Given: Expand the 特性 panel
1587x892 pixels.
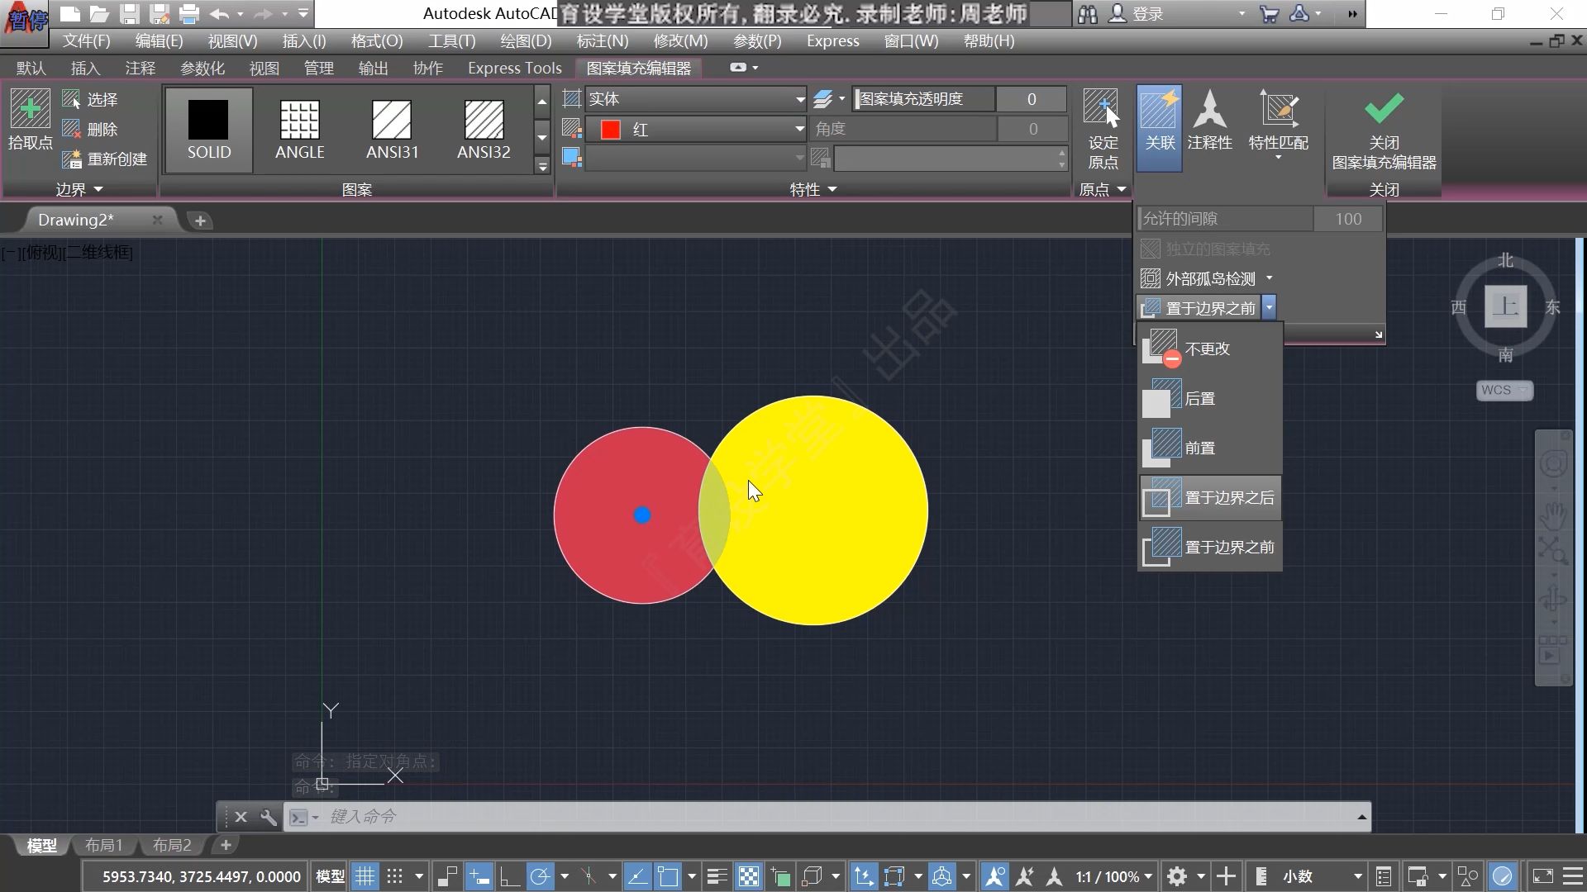Looking at the screenshot, I should pos(813,189).
